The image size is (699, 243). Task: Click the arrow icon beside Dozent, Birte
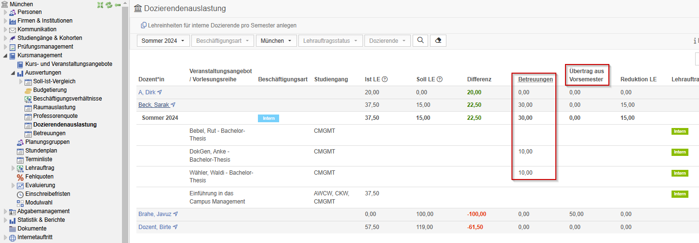[x=175, y=227]
